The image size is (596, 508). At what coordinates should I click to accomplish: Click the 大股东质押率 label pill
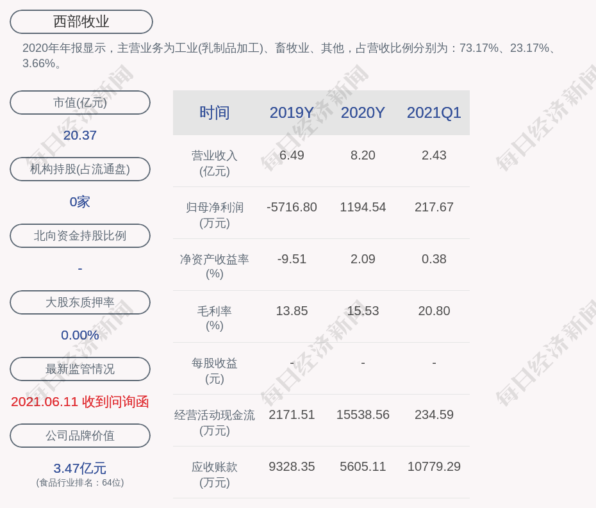[x=80, y=302]
